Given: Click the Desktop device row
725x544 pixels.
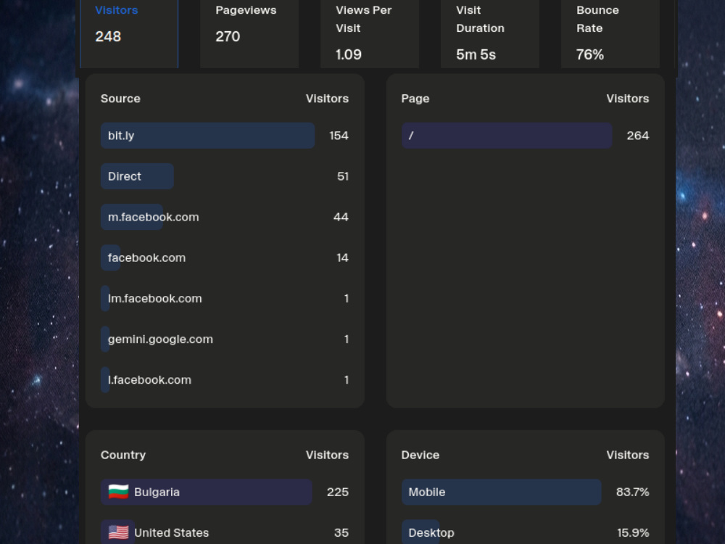Looking at the screenshot, I should click(x=525, y=532).
